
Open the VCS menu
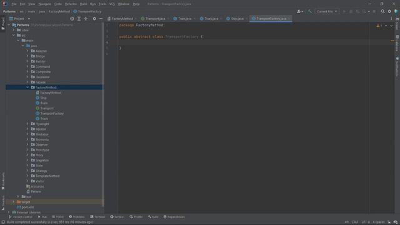pos(112,4)
